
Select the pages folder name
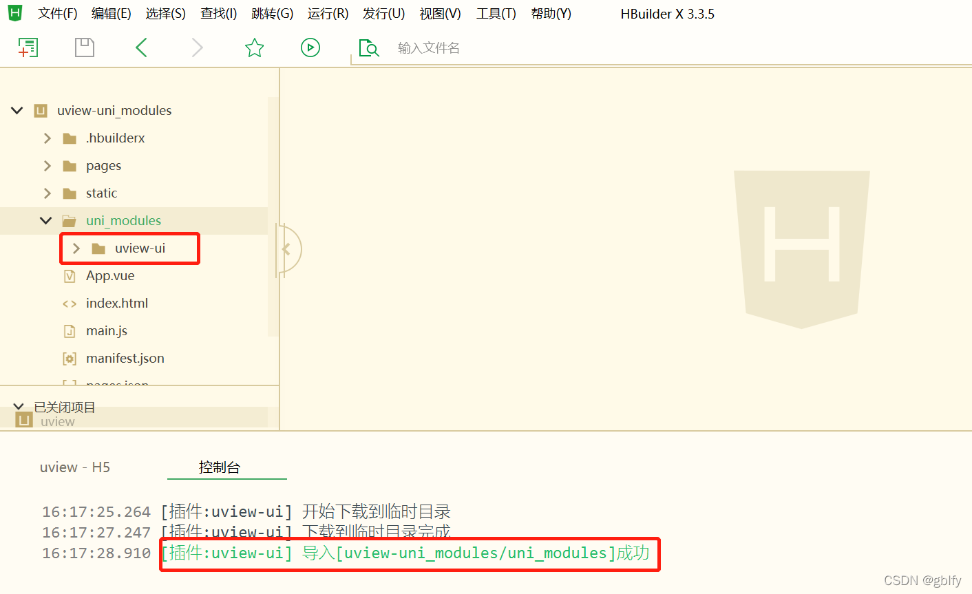tap(104, 166)
